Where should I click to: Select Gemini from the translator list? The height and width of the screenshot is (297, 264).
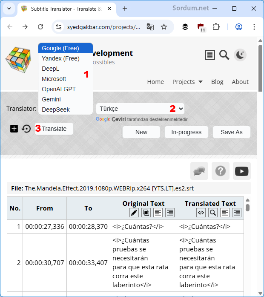point(66,99)
